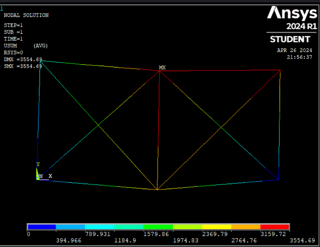This screenshot has width=320, height=247.
Task: Click the MX maximum displacement marker
Action: coord(162,67)
